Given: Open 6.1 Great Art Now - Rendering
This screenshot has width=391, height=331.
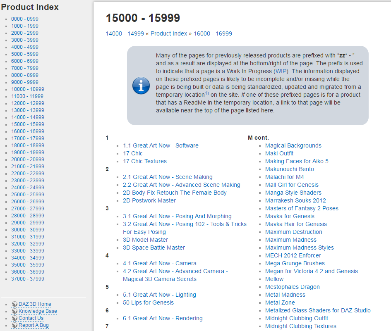Looking at the screenshot, I should 163,318.
